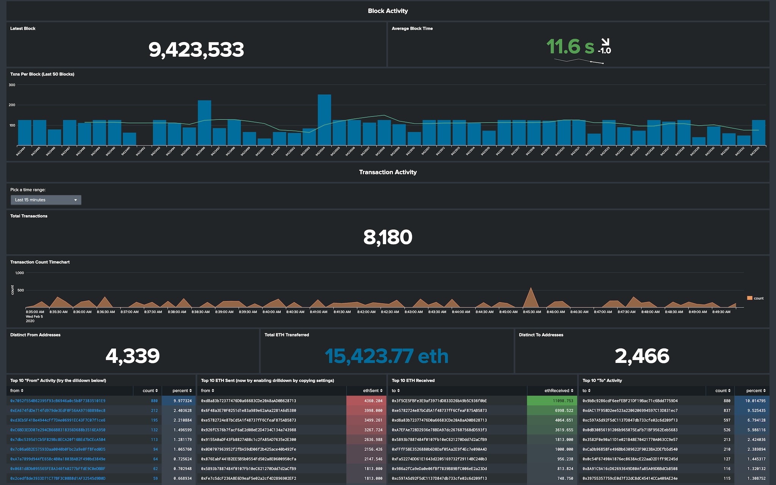
Task: Click the 10.014795 percent cell
Action: 752,401
